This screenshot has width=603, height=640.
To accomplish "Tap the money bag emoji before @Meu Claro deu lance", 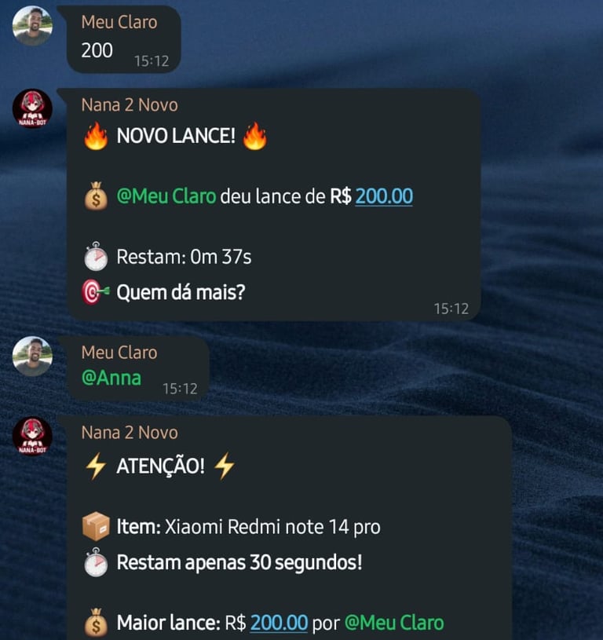I will tap(96, 196).
